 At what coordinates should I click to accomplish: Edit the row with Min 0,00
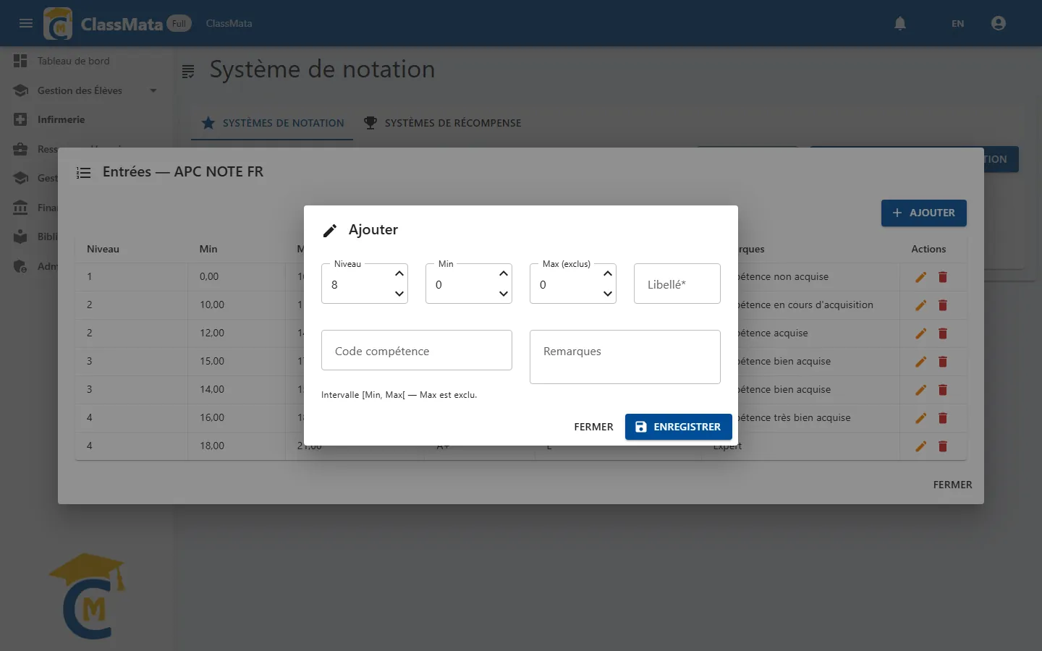pyautogui.click(x=920, y=277)
